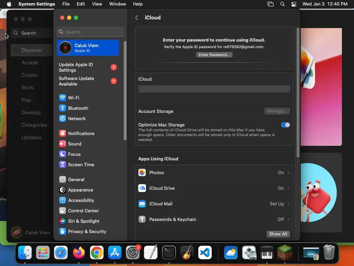Image resolution: width=354 pixels, height=266 pixels.
Task: Toggle Optimize Mac Storage switch
Action: (x=285, y=125)
